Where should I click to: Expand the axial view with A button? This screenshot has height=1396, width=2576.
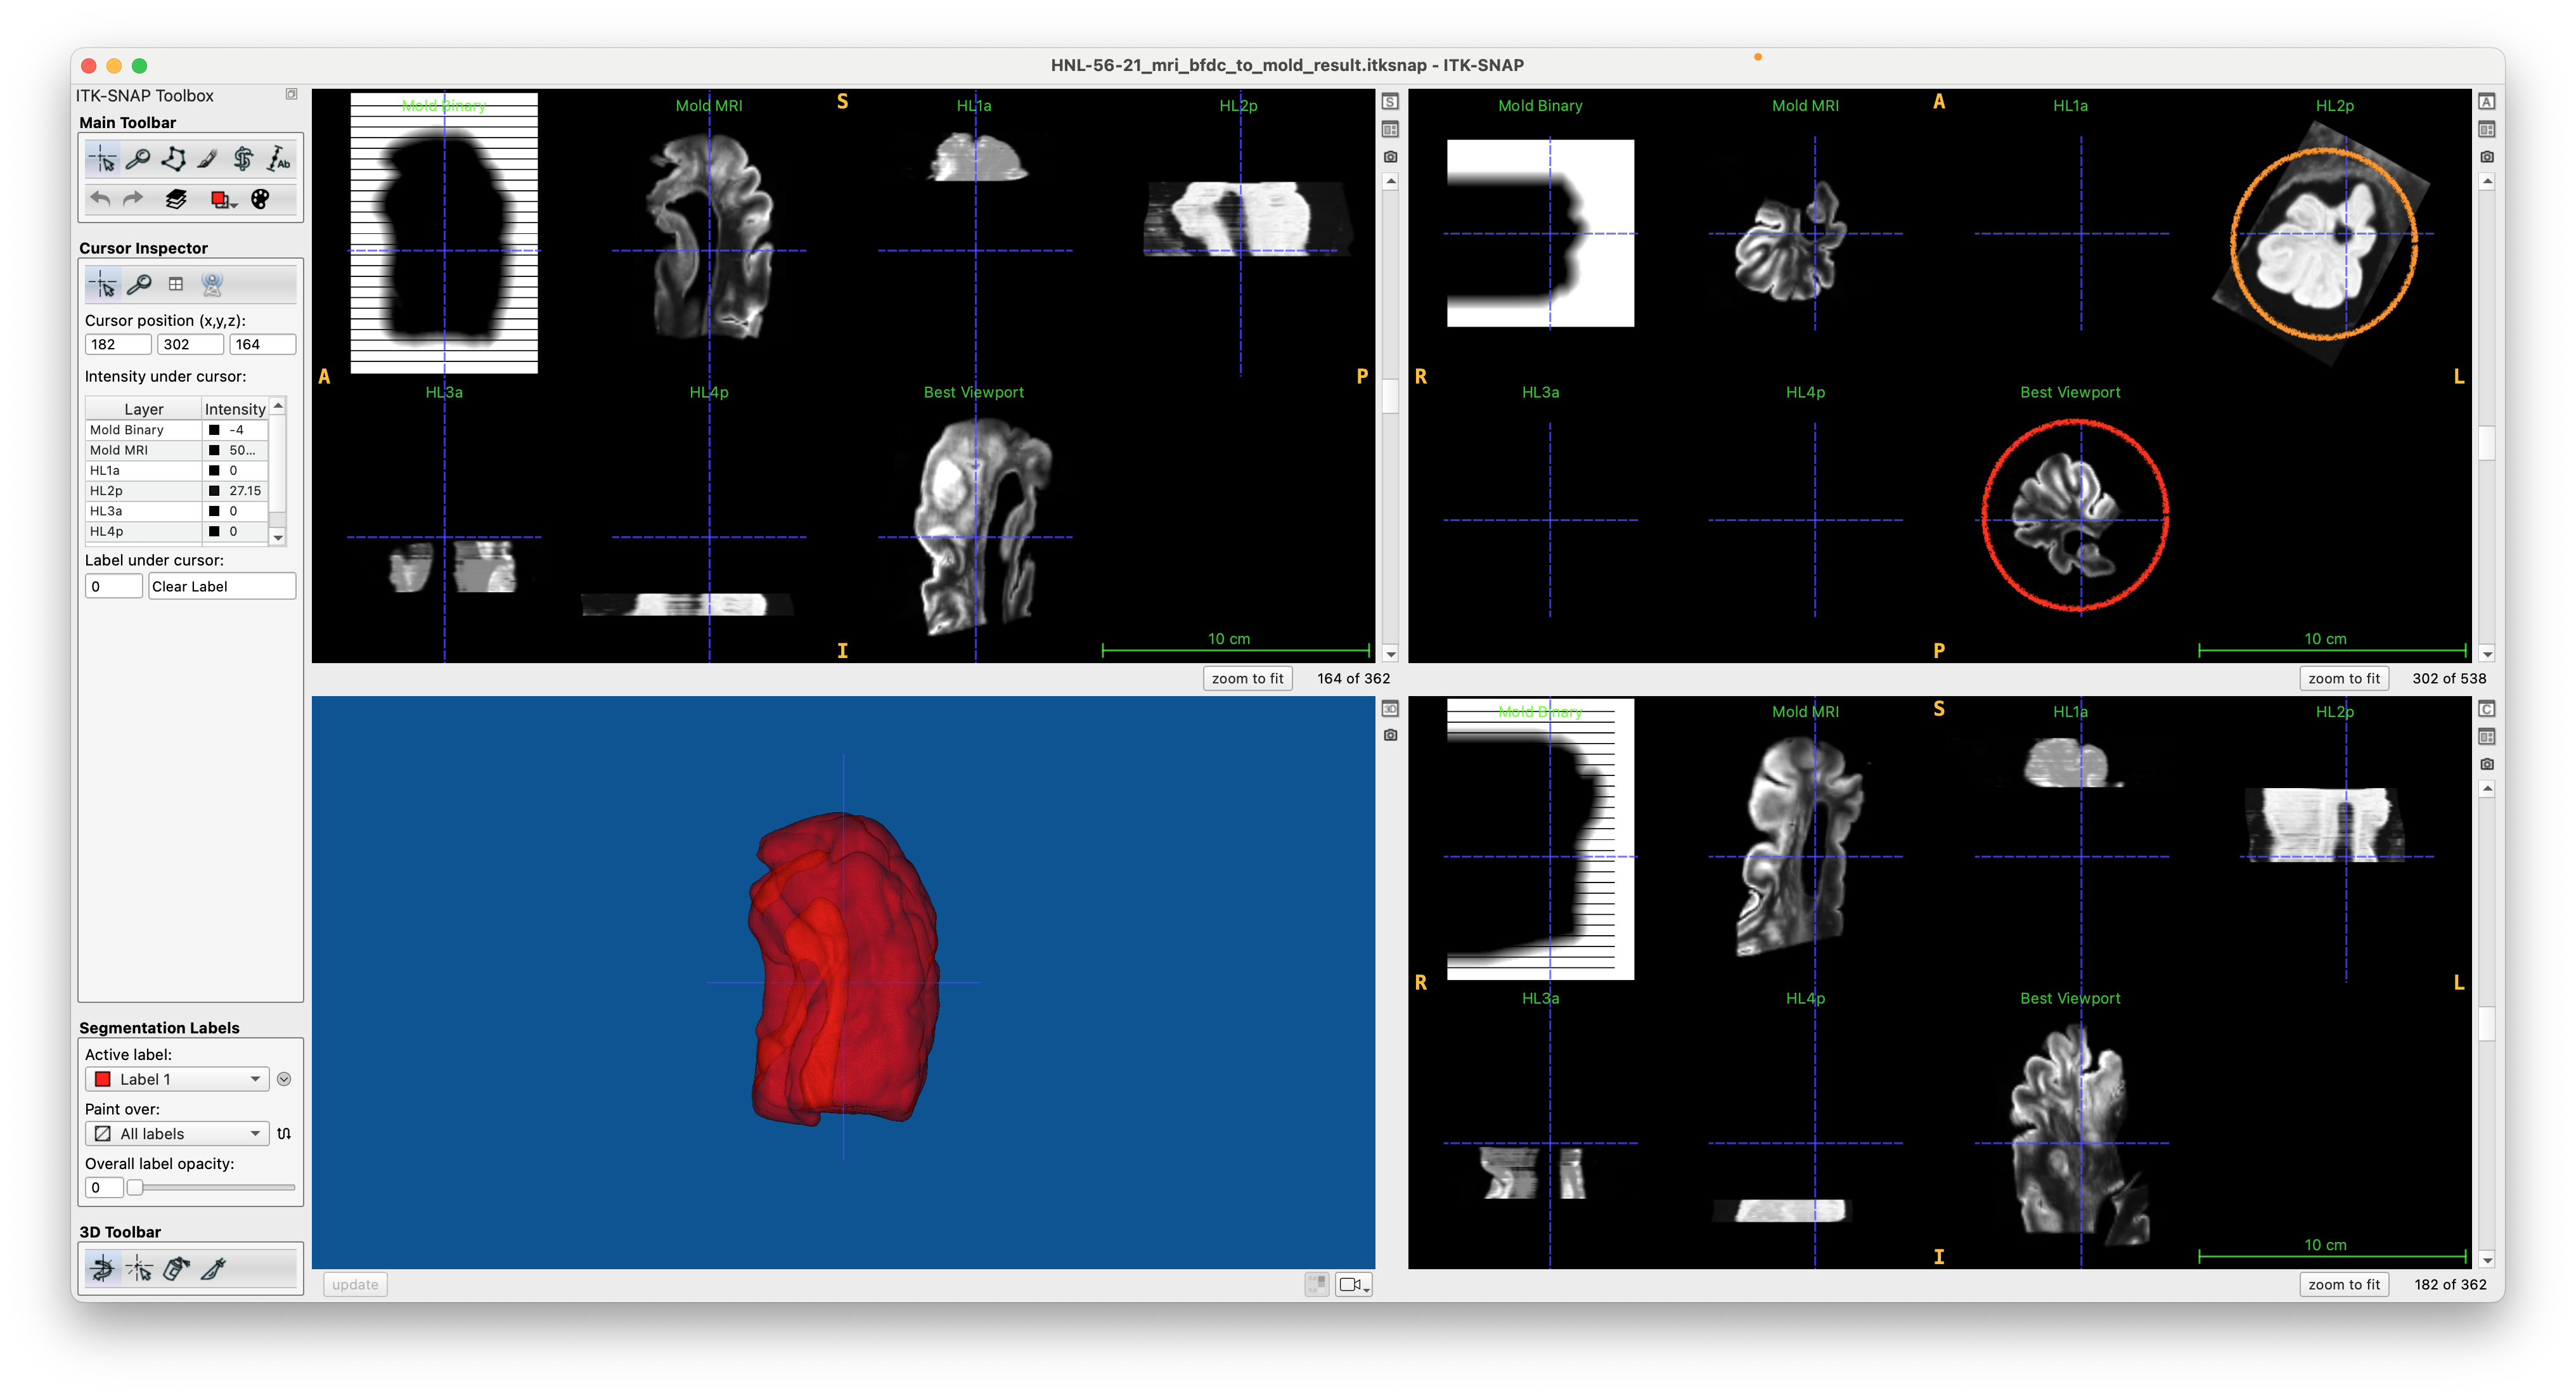click(x=2487, y=101)
